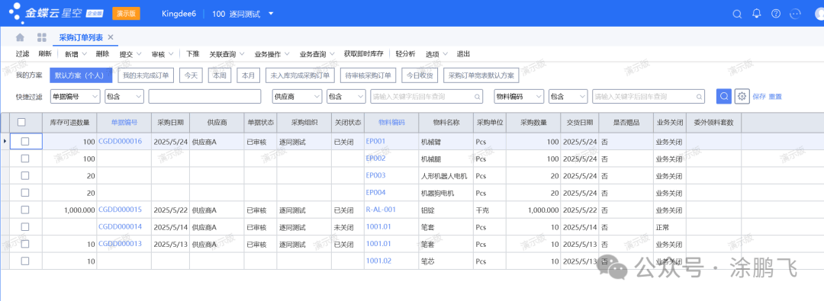Close the 采购订单列表 tab
This screenshot has height=301, width=824.
point(111,37)
